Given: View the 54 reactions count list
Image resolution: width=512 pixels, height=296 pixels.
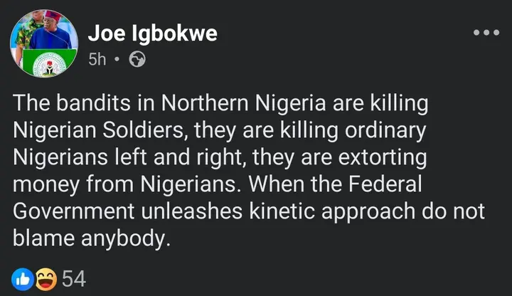Looking at the screenshot, I should [x=74, y=279].
